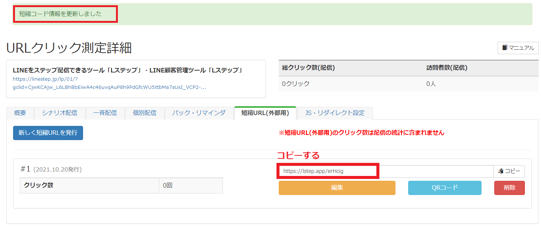Screen dimensions: 541x226
Task: Click the red 短縮URL(外部用) notice text
Action: coord(361,133)
